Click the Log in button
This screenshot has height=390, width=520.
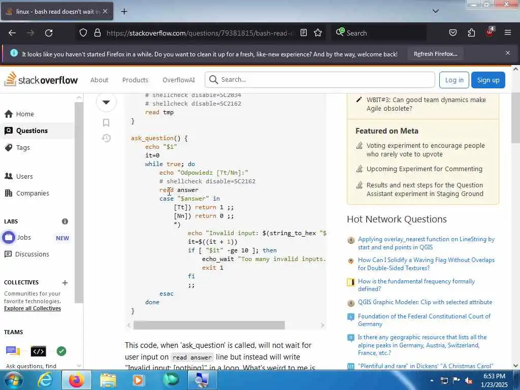pyautogui.click(x=454, y=80)
